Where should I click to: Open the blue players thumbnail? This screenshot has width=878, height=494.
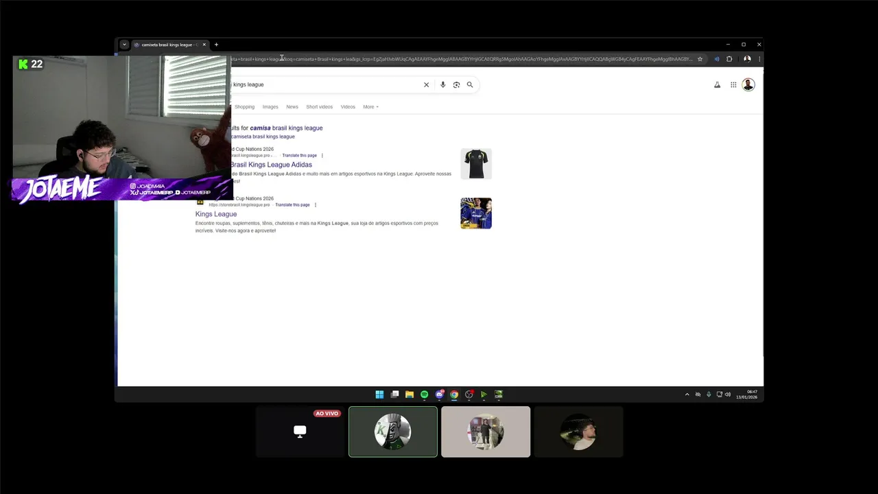click(476, 213)
